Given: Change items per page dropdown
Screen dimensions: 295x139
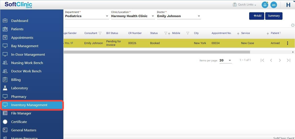Looking at the screenshot, I should [x=225, y=60].
